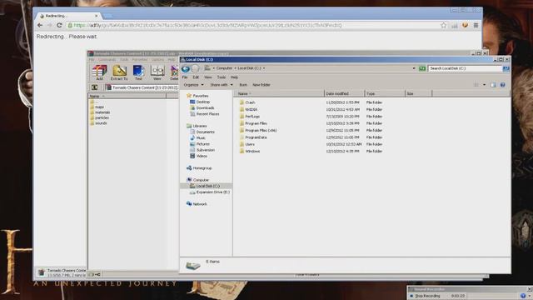Select Recent Places under Favorites
Screen dimensions: 533x300
point(205,114)
